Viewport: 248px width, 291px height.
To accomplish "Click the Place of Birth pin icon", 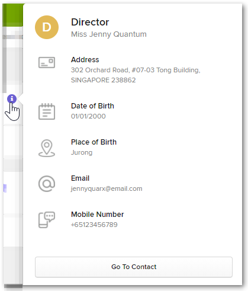I will pyautogui.click(x=47, y=148).
